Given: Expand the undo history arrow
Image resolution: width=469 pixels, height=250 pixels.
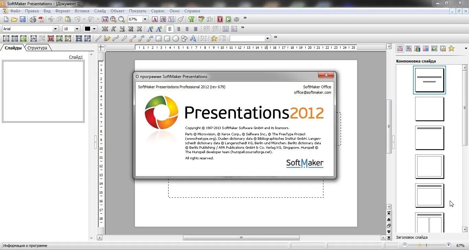Looking at the screenshot, I should point(84,19).
